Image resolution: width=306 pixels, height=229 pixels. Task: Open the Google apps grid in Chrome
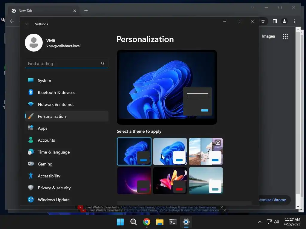285,36
